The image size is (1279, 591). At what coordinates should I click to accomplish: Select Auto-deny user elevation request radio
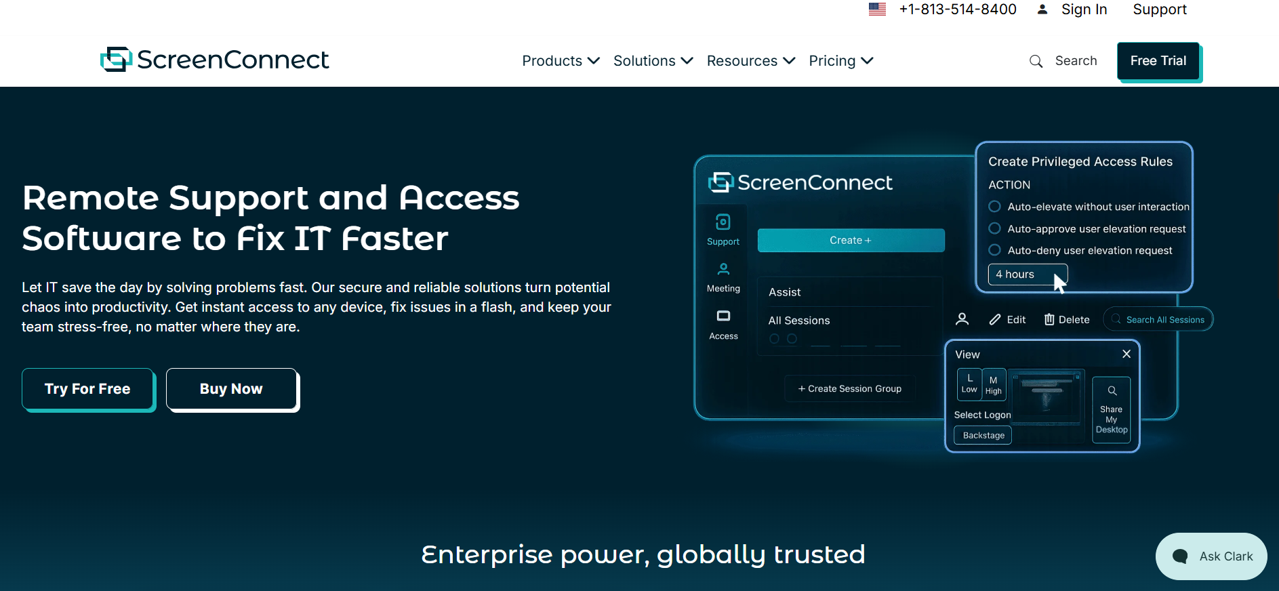click(x=994, y=250)
